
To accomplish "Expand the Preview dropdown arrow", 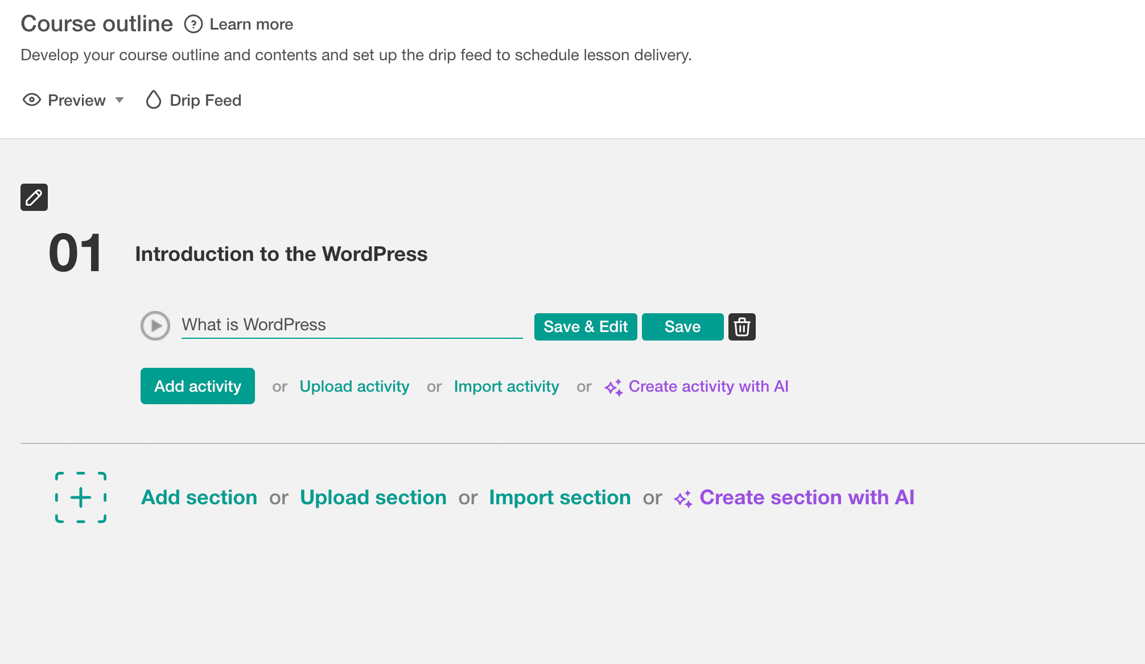I will tap(120, 100).
